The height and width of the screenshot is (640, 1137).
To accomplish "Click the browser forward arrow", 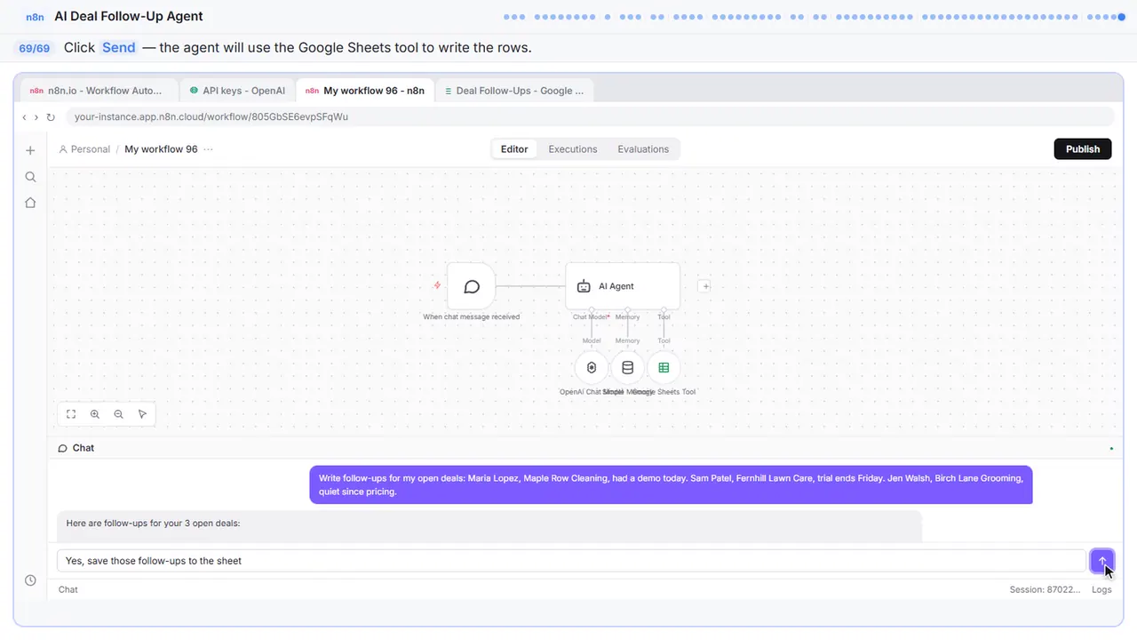I will pyautogui.click(x=36, y=117).
